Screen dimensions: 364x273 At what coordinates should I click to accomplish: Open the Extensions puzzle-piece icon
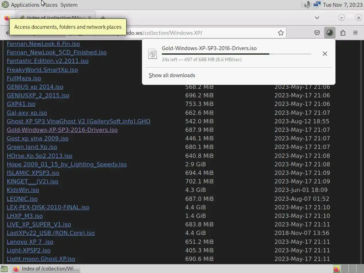[x=343, y=33]
